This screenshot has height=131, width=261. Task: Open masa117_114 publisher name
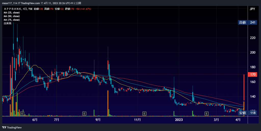coord(9,3)
